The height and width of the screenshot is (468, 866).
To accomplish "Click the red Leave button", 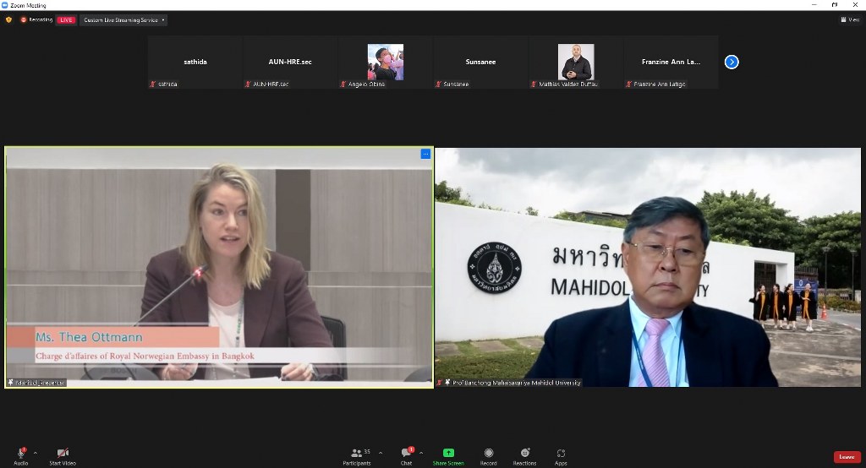I will (847, 457).
